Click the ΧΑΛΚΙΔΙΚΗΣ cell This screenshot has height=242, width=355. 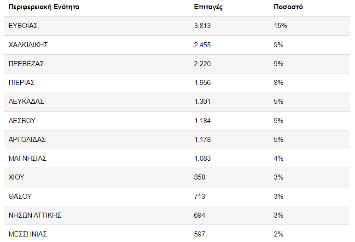click(29, 45)
